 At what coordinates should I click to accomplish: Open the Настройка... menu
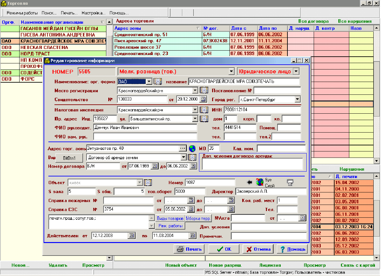point(93,13)
